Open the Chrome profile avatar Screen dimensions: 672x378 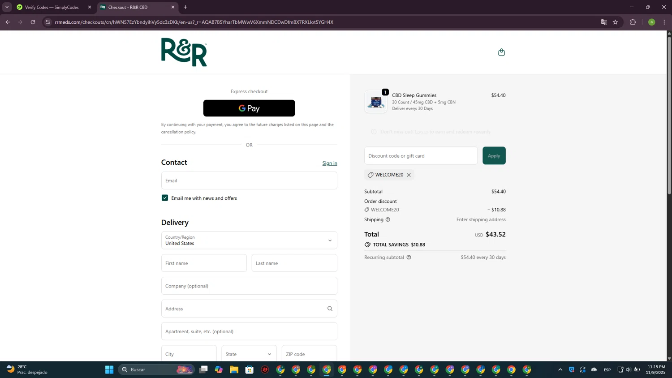click(651, 22)
